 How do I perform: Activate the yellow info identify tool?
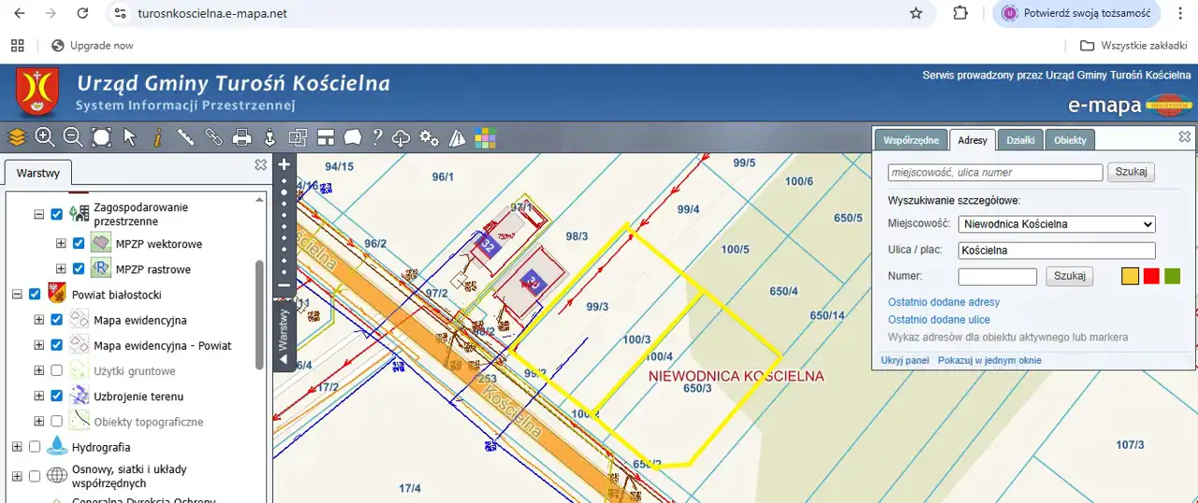coord(157,138)
